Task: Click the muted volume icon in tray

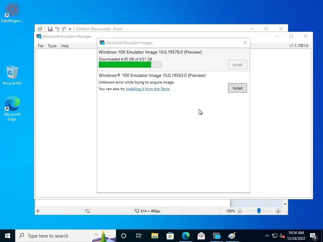Action: click(x=282, y=236)
